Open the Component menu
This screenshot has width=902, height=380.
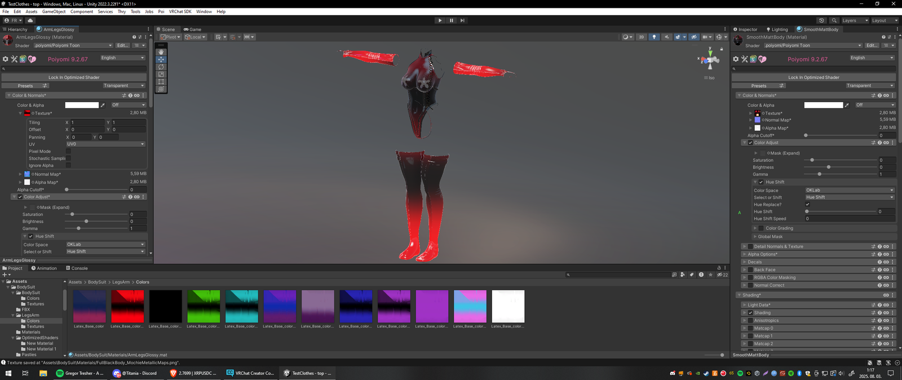82,11
